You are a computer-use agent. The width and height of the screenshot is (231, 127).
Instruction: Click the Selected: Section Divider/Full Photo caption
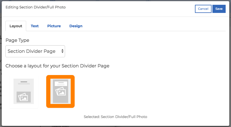pyautogui.click(x=115, y=117)
